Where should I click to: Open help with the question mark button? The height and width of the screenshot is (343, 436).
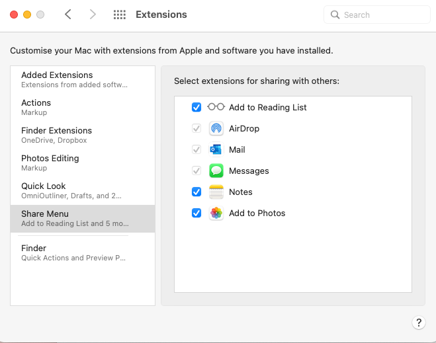418,323
